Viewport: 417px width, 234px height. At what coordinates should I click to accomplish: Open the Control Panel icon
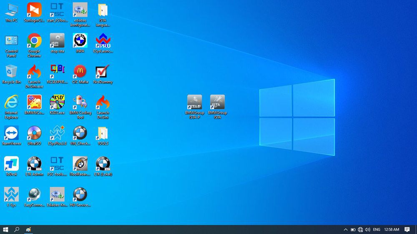pyautogui.click(x=11, y=45)
